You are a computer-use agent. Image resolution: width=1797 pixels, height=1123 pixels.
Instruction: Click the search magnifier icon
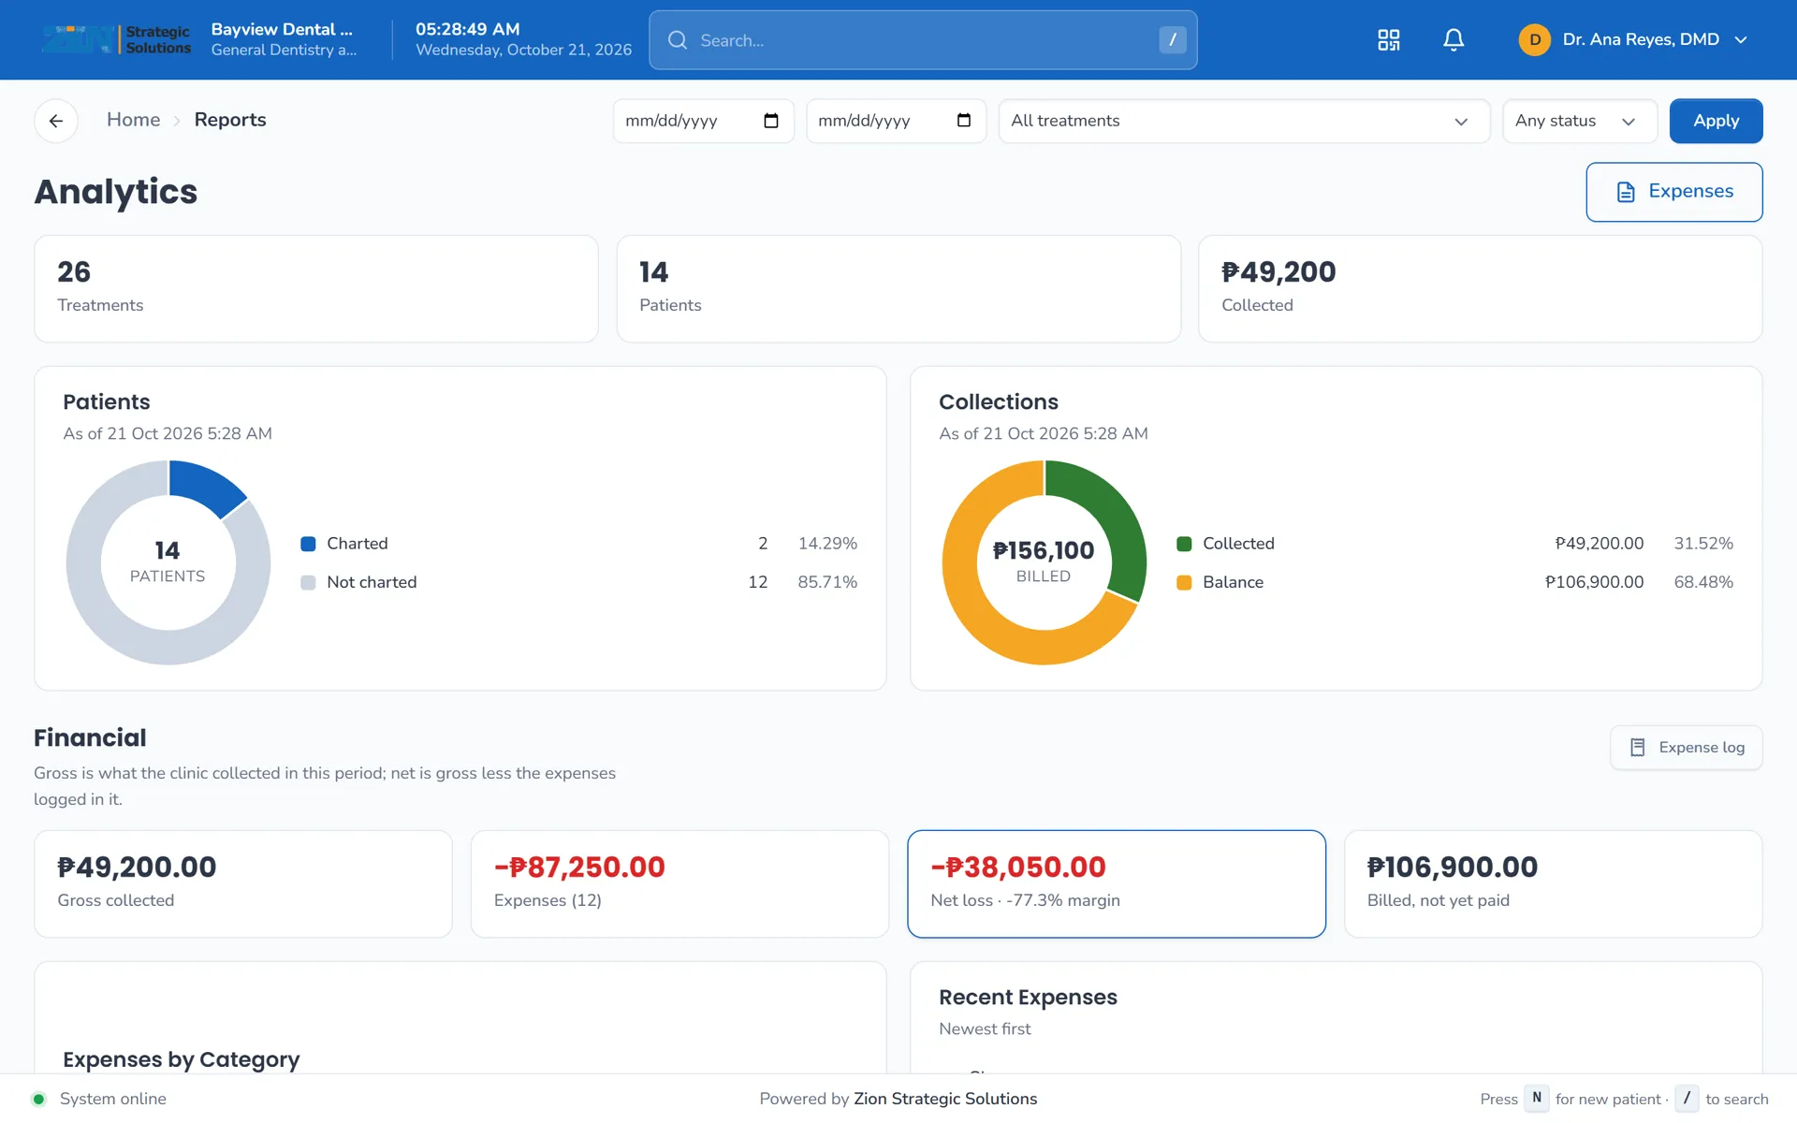[678, 40]
